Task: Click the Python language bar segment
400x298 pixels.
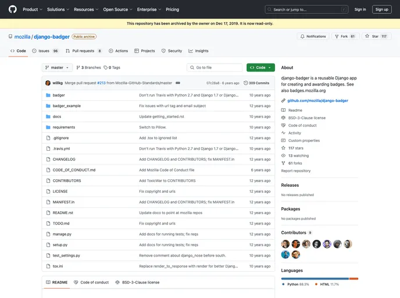Action: [x=315, y=279]
